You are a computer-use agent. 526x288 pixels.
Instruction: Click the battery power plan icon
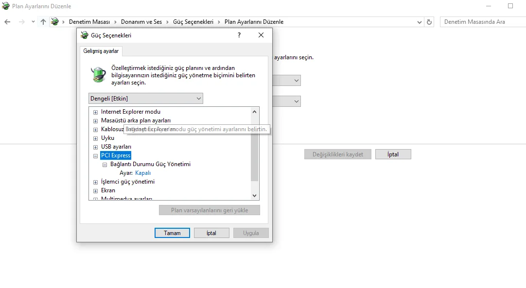pos(99,74)
